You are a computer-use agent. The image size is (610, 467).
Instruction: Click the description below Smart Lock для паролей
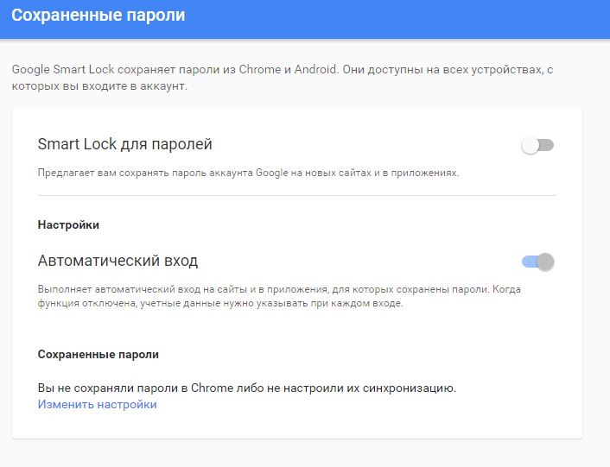click(x=248, y=173)
